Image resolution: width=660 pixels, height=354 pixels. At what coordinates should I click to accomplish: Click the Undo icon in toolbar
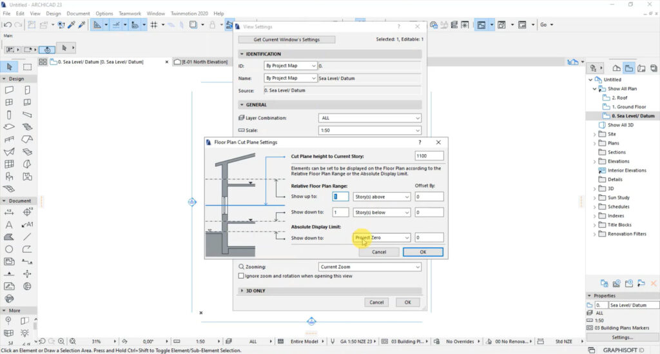tap(7, 25)
